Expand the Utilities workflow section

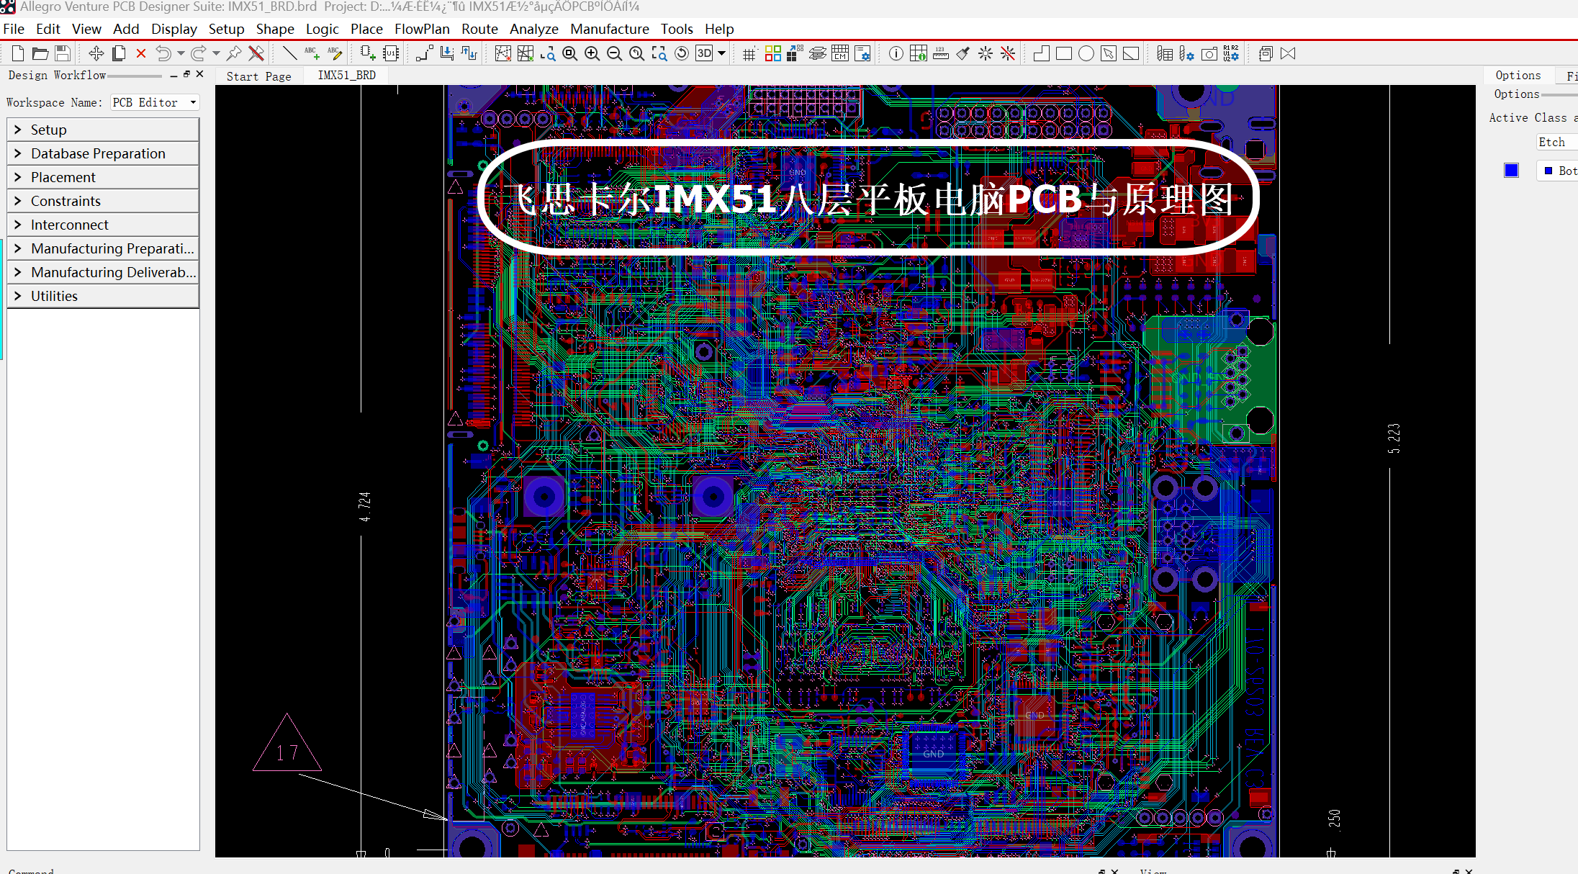(x=103, y=296)
